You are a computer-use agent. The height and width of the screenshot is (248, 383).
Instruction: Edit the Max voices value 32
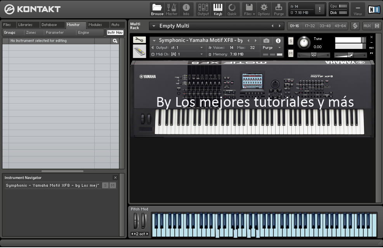252,48
